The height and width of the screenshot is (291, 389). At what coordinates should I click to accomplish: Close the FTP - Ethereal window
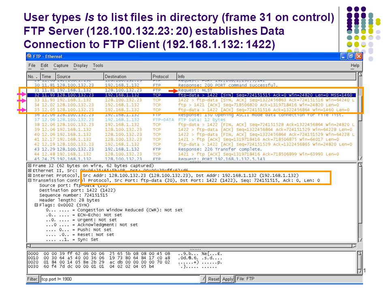pyautogui.click(x=359, y=57)
